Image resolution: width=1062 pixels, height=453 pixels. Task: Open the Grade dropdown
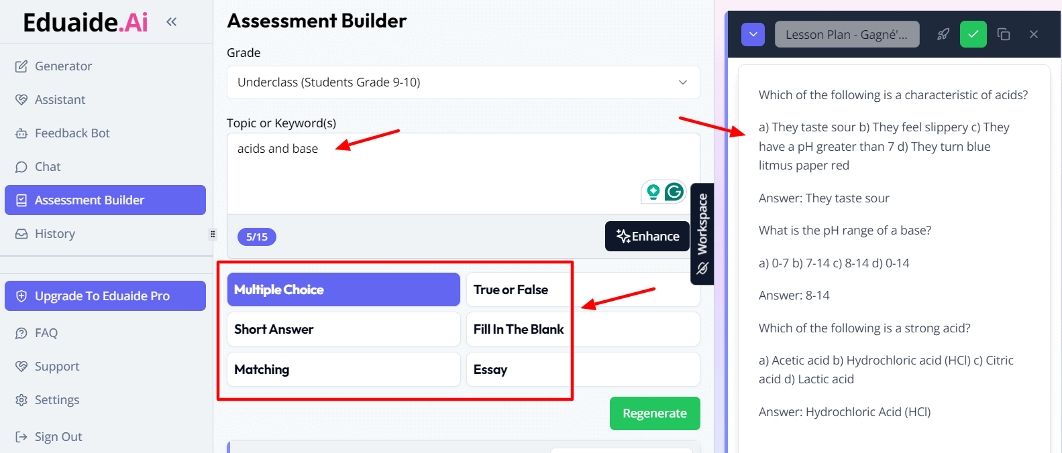pos(463,82)
